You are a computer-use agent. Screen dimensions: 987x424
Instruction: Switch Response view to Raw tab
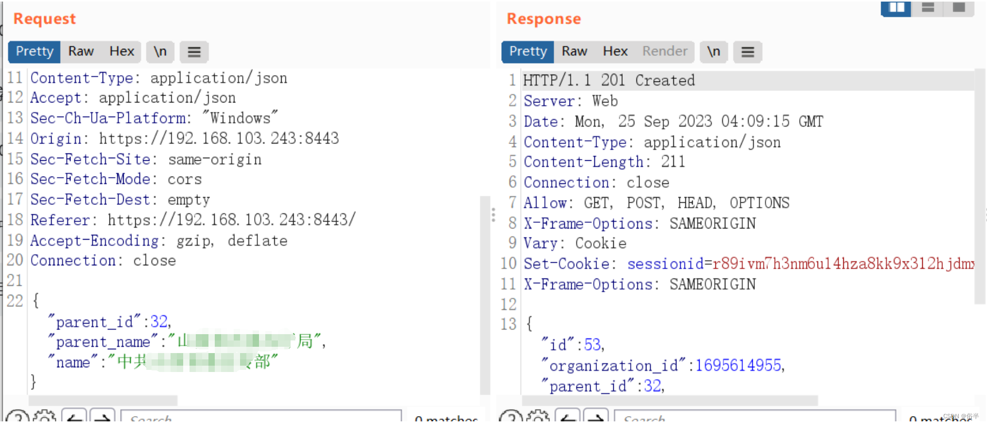(x=574, y=51)
